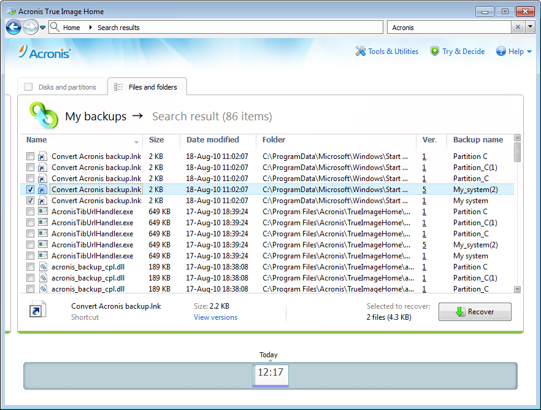
Task: Expand the breadcrumb arrow after Home
Action: [90, 27]
